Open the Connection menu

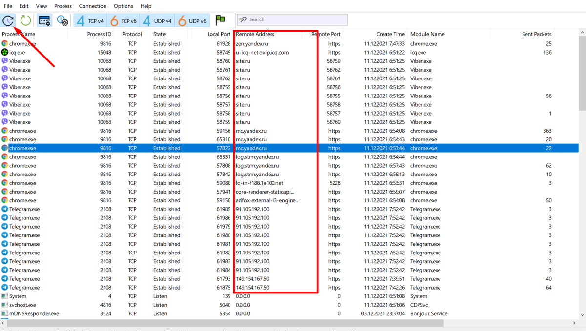tap(93, 6)
